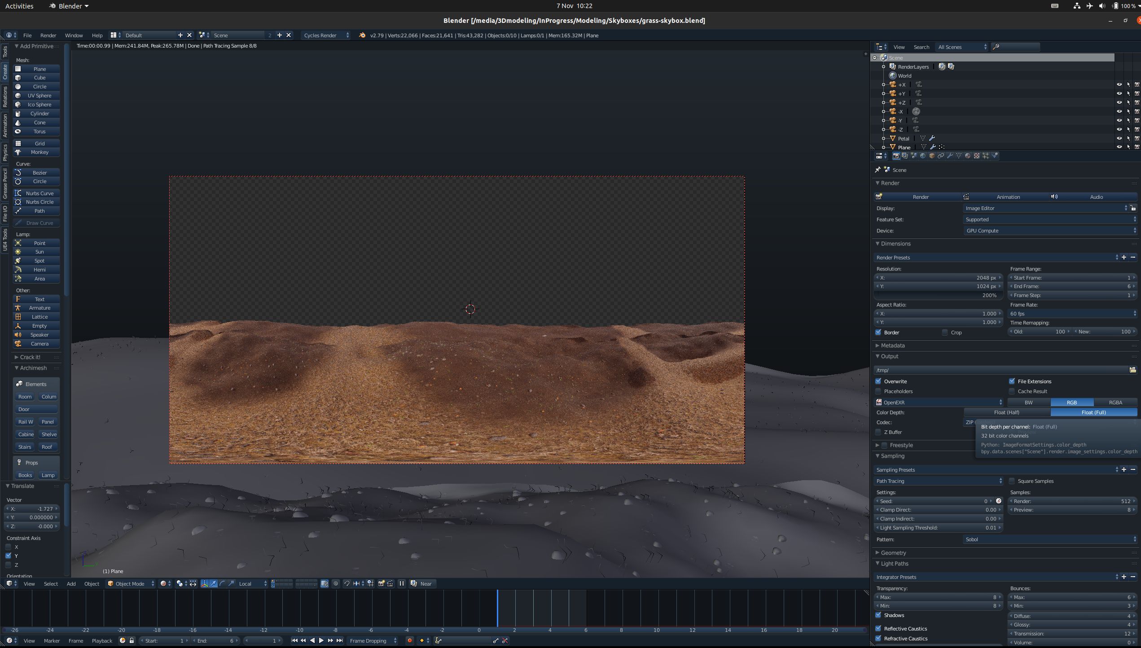Add an Armature object
This screenshot has height=648, width=1141.
36,308
